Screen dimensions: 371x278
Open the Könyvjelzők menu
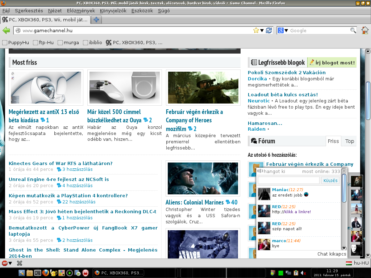click(x=113, y=10)
